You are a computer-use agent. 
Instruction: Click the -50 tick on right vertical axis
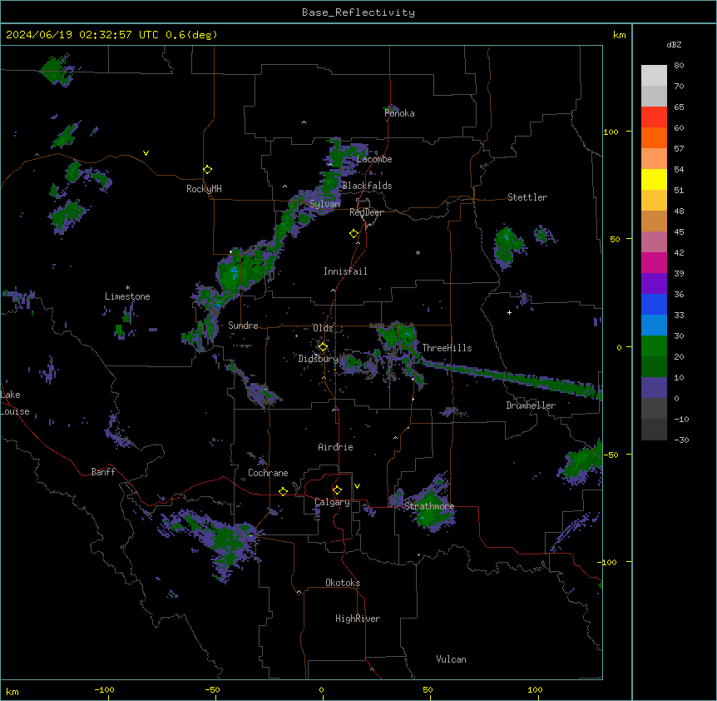611,455
